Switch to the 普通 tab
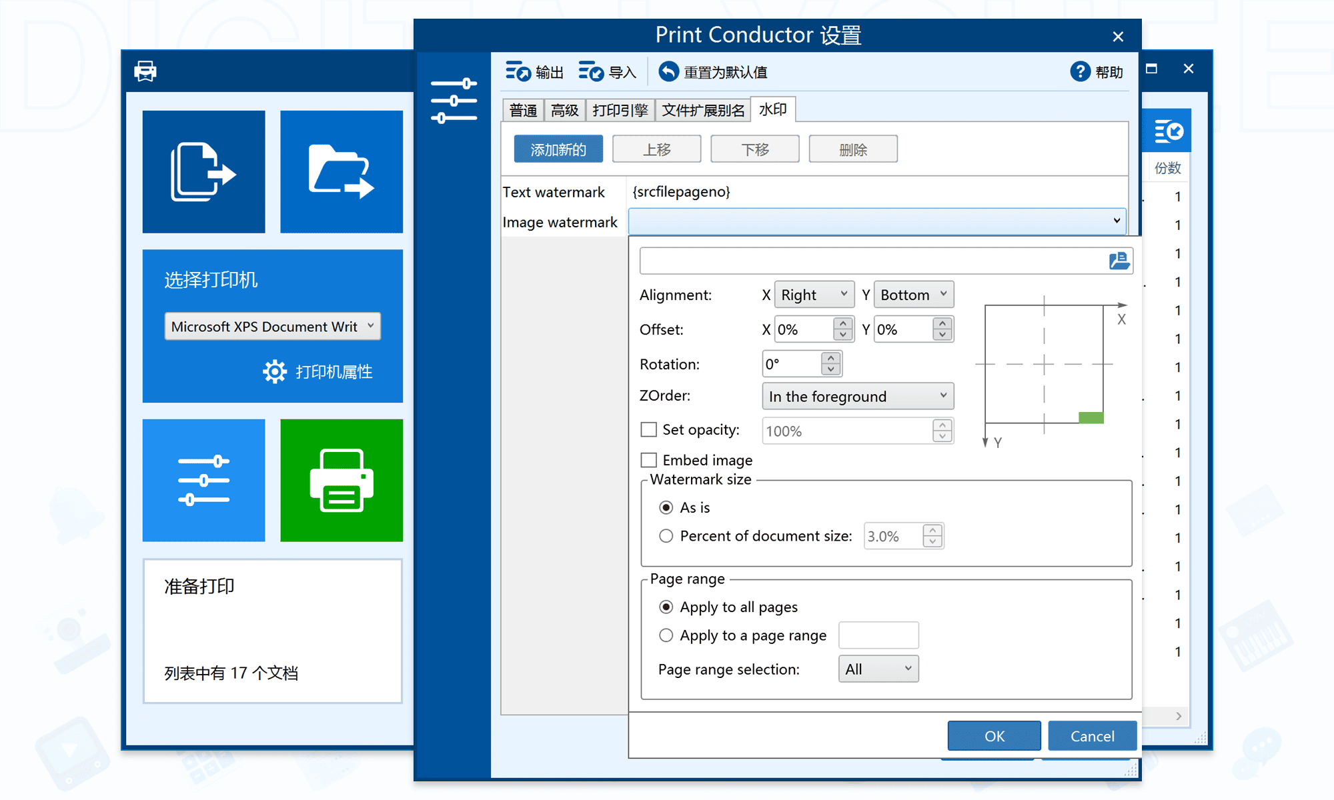The height and width of the screenshot is (800, 1334). 523,110
